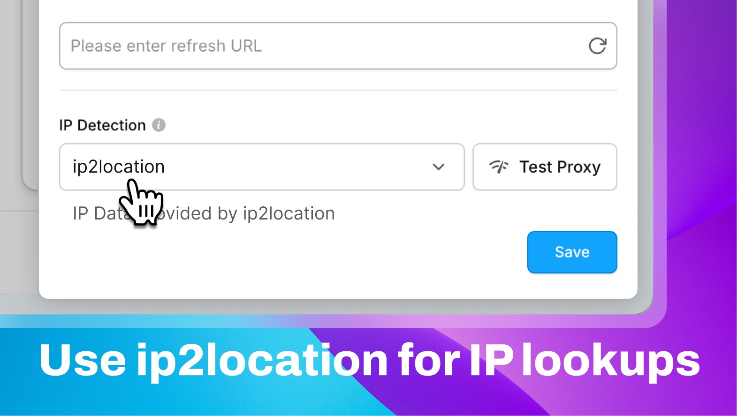
Task: Click the gray window behind the dialog
Action: (x=19, y=253)
